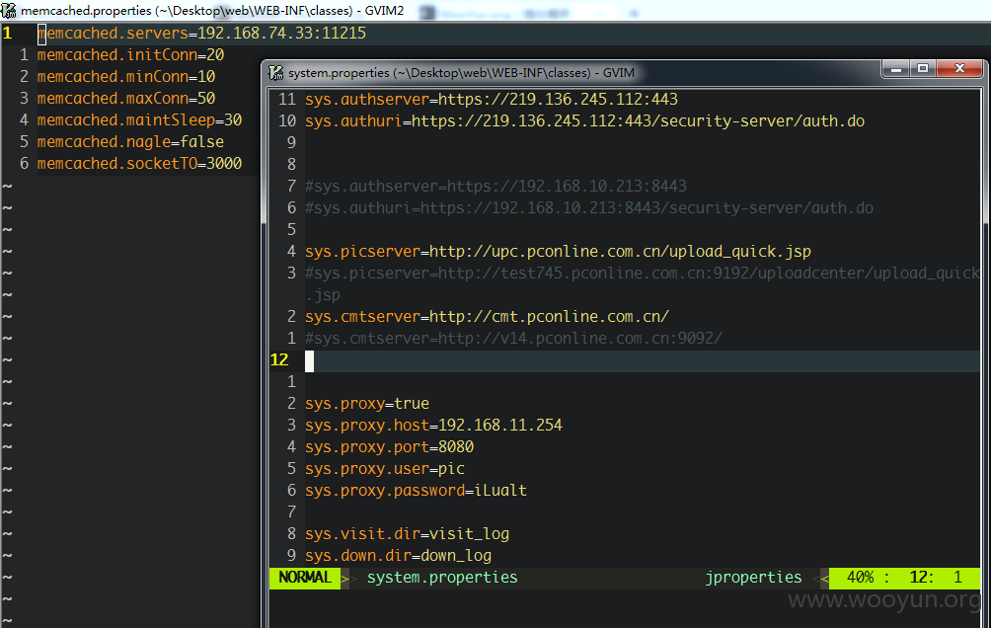Maximize the system.properties GVIM window
The image size is (991, 628).
click(x=923, y=69)
